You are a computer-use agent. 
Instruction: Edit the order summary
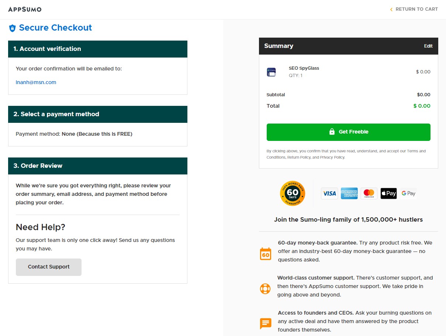point(428,46)
